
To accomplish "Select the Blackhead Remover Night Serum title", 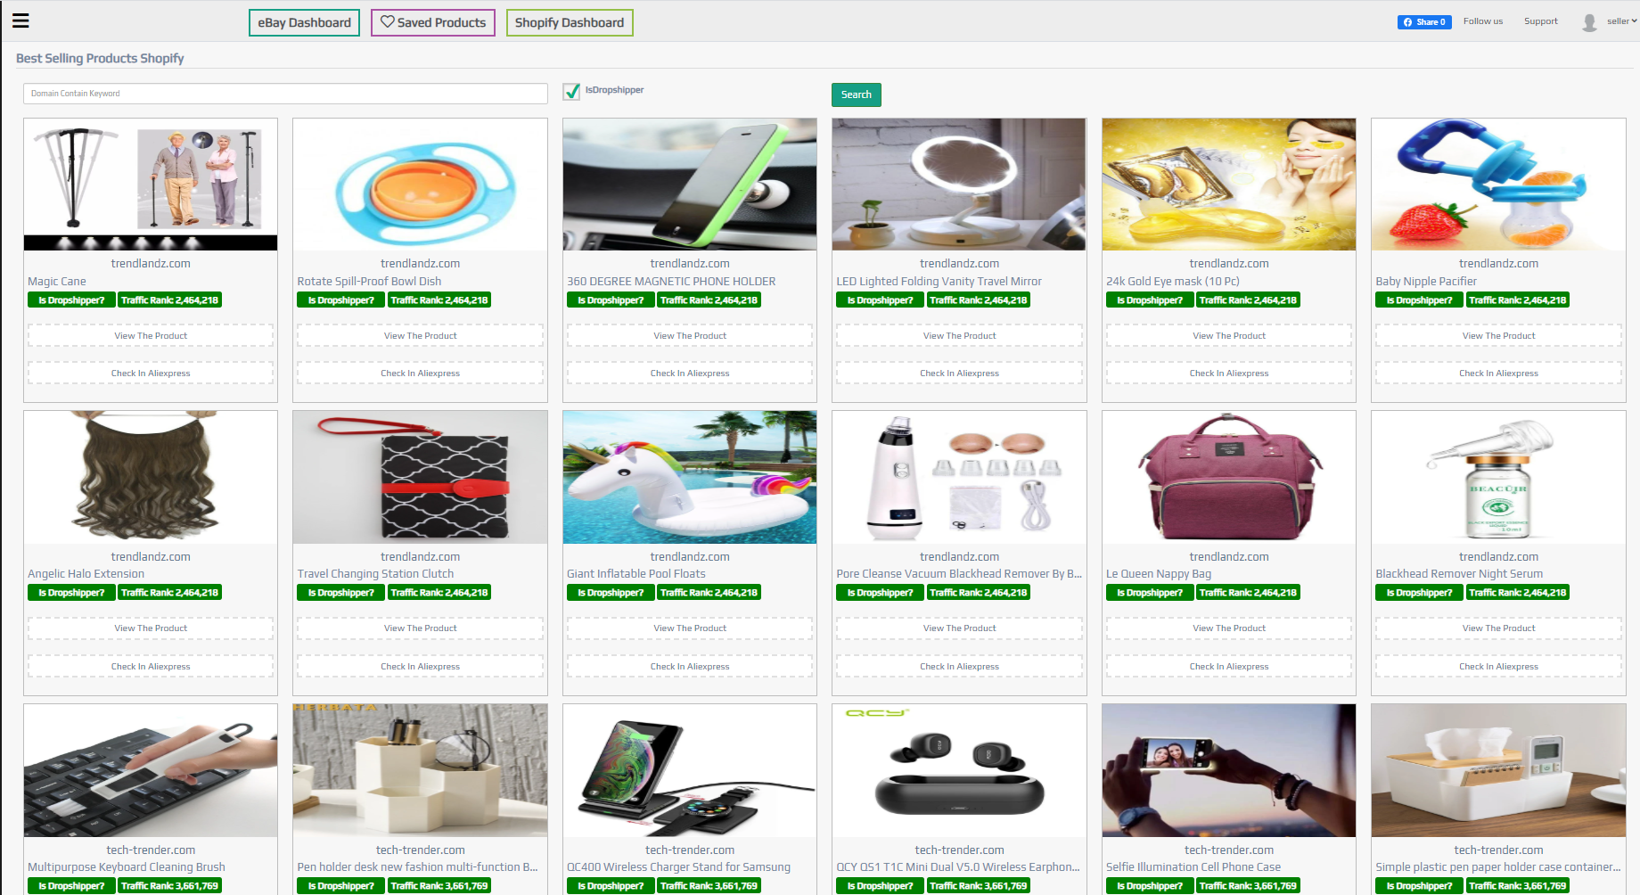I will 1459,574.
